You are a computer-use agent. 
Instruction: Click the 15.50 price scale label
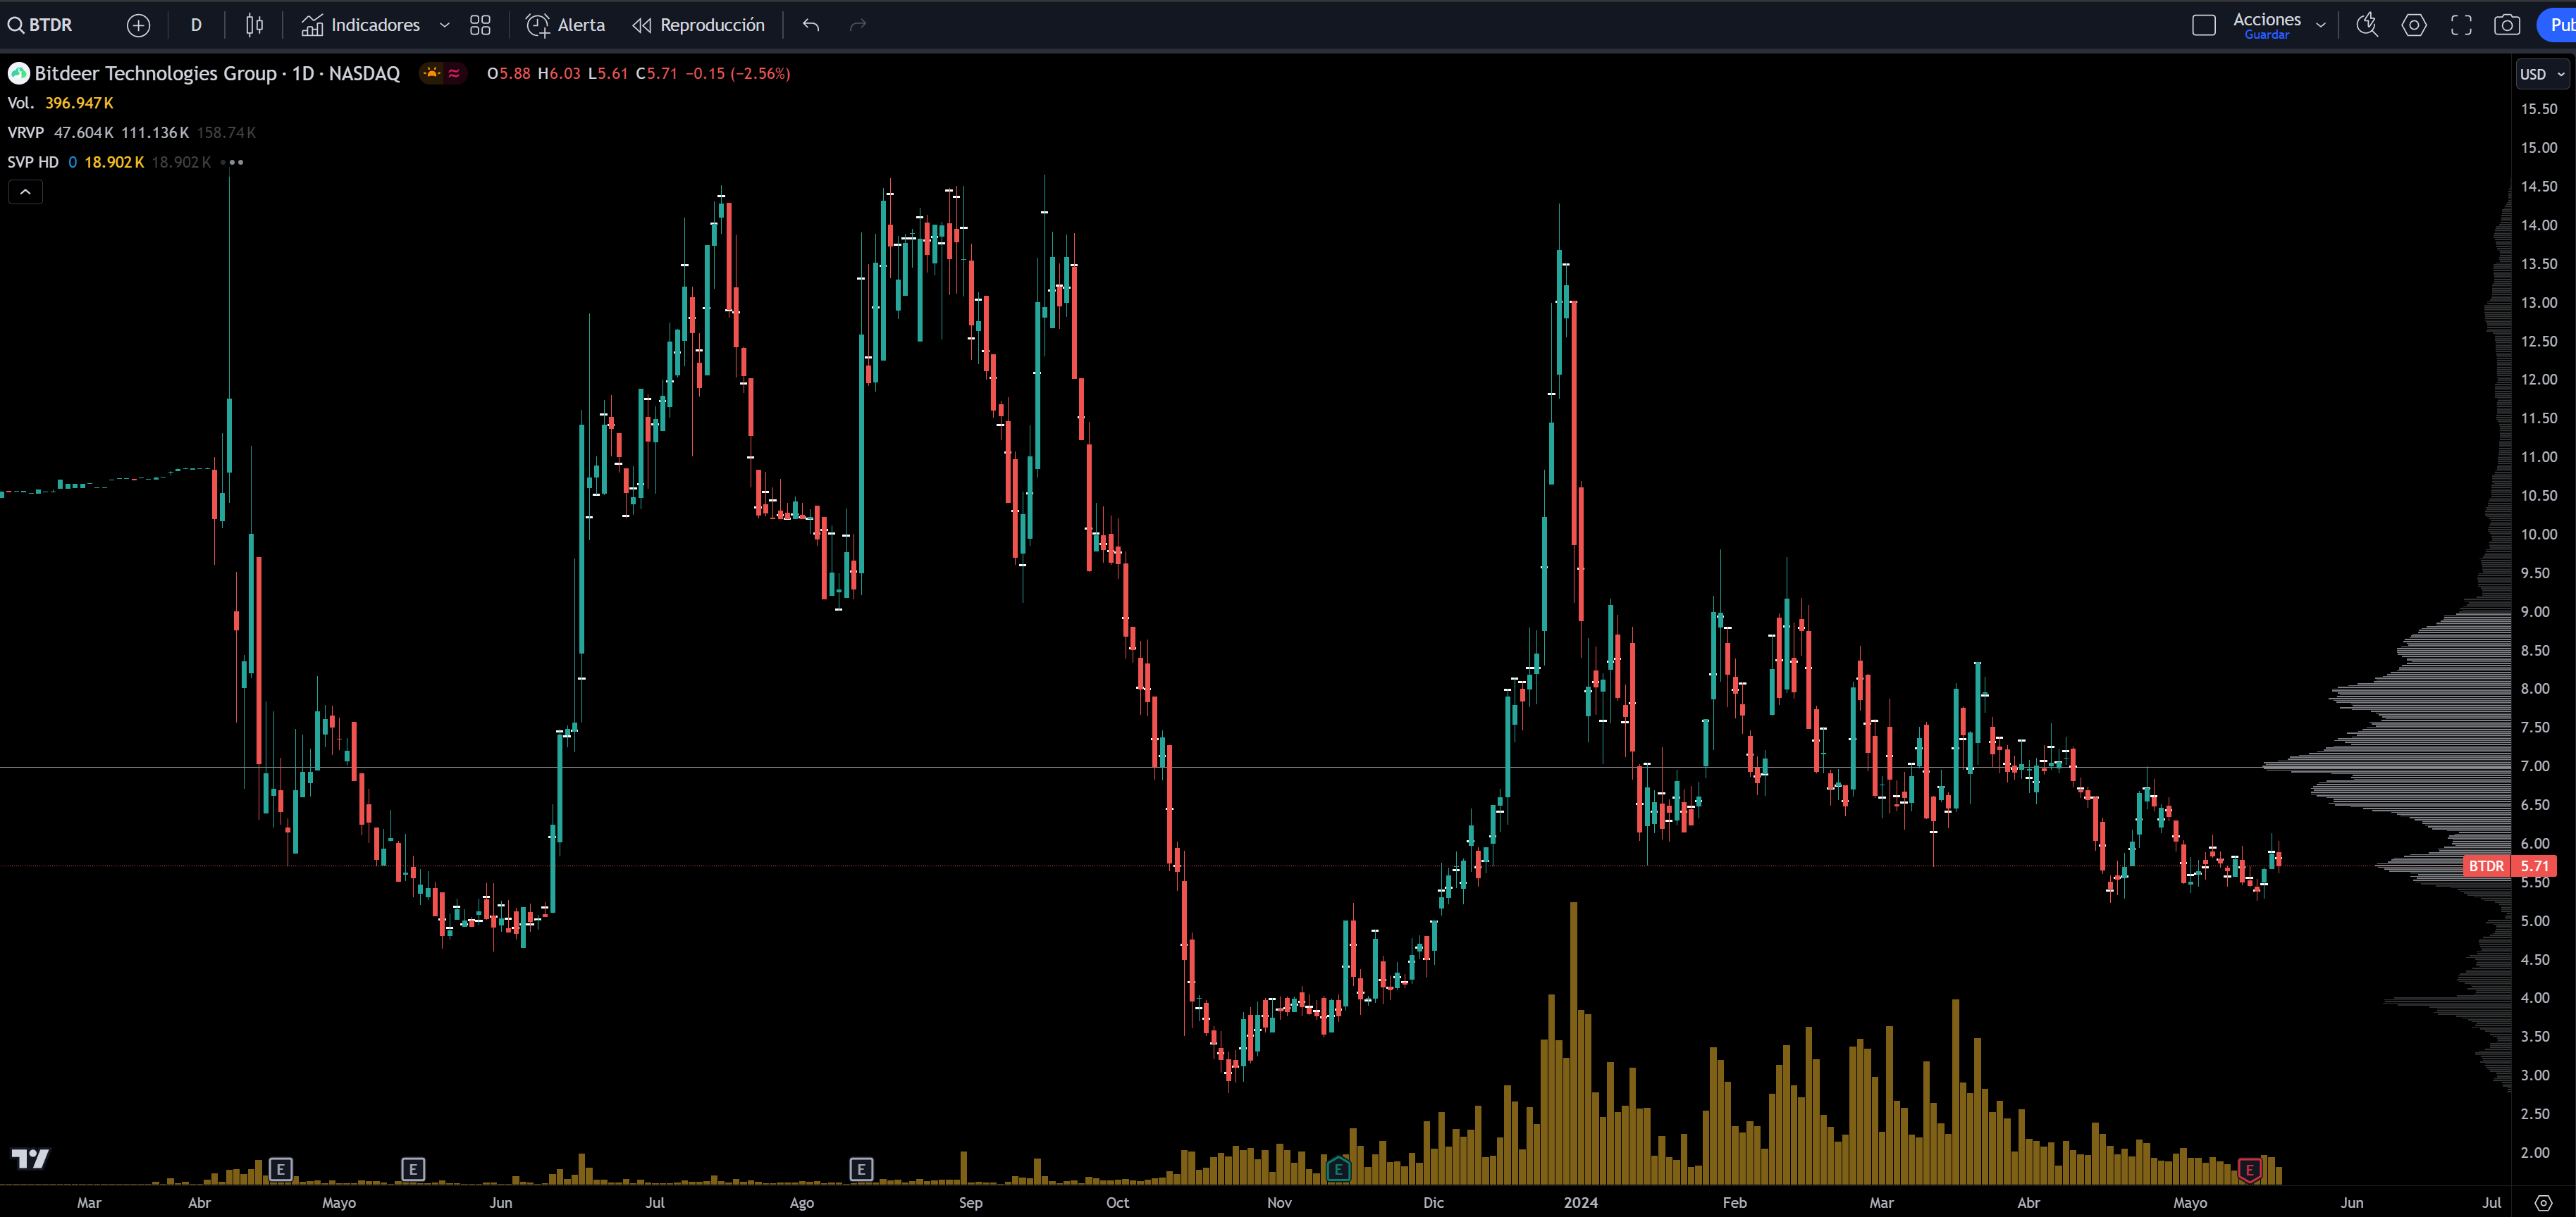(x=2539, y=109)
